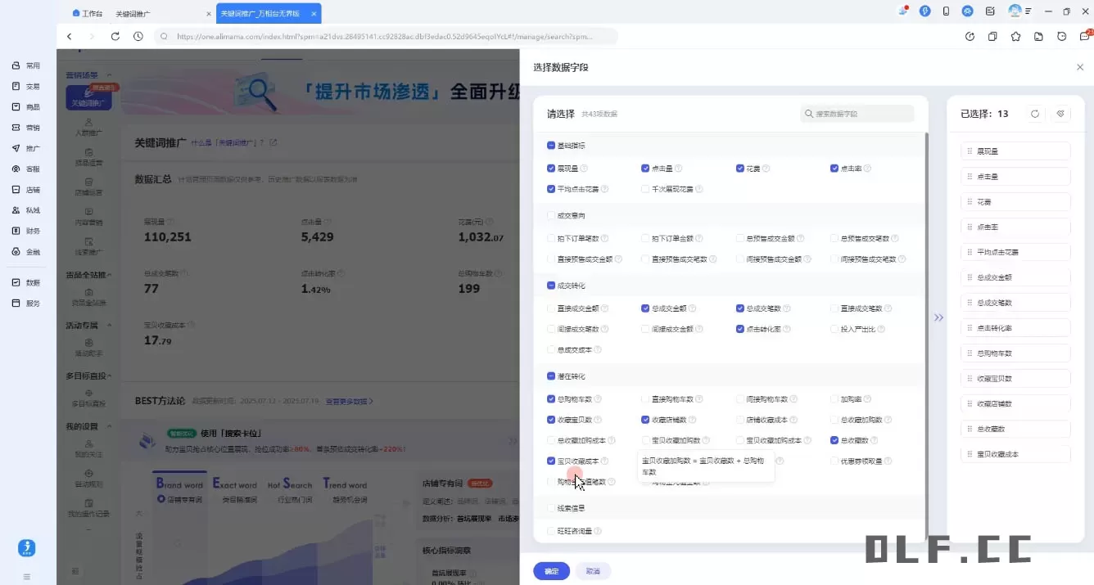Uncheck the 总成交金额 checkbox
Screen dimensions: 1094x585
tap(645, 308)
